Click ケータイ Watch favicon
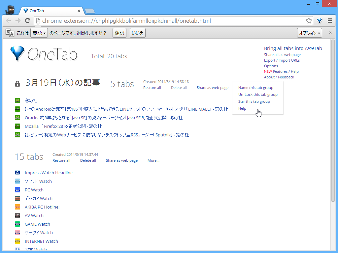Viewport: 338px width, 253px height. pyautogui.click(x=17, y=233)
